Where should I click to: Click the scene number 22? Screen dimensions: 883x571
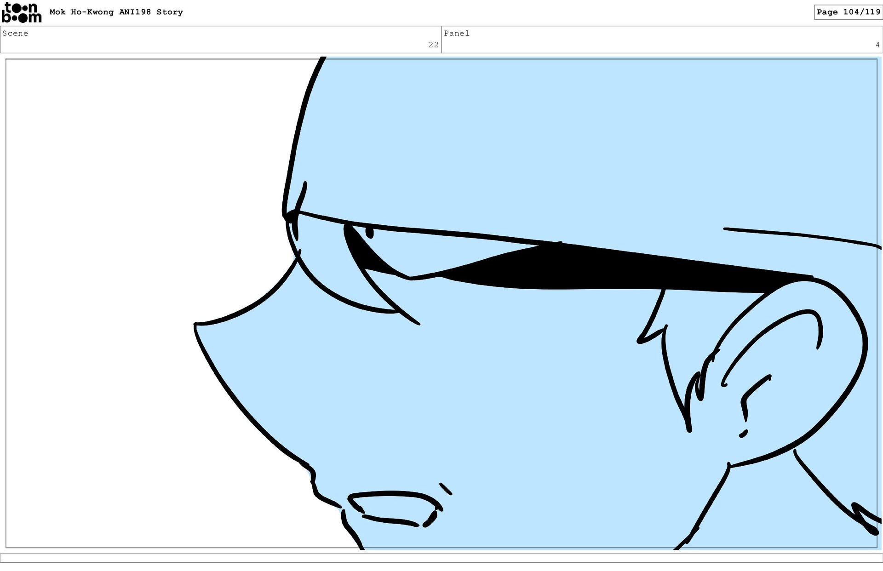[433, 45]
